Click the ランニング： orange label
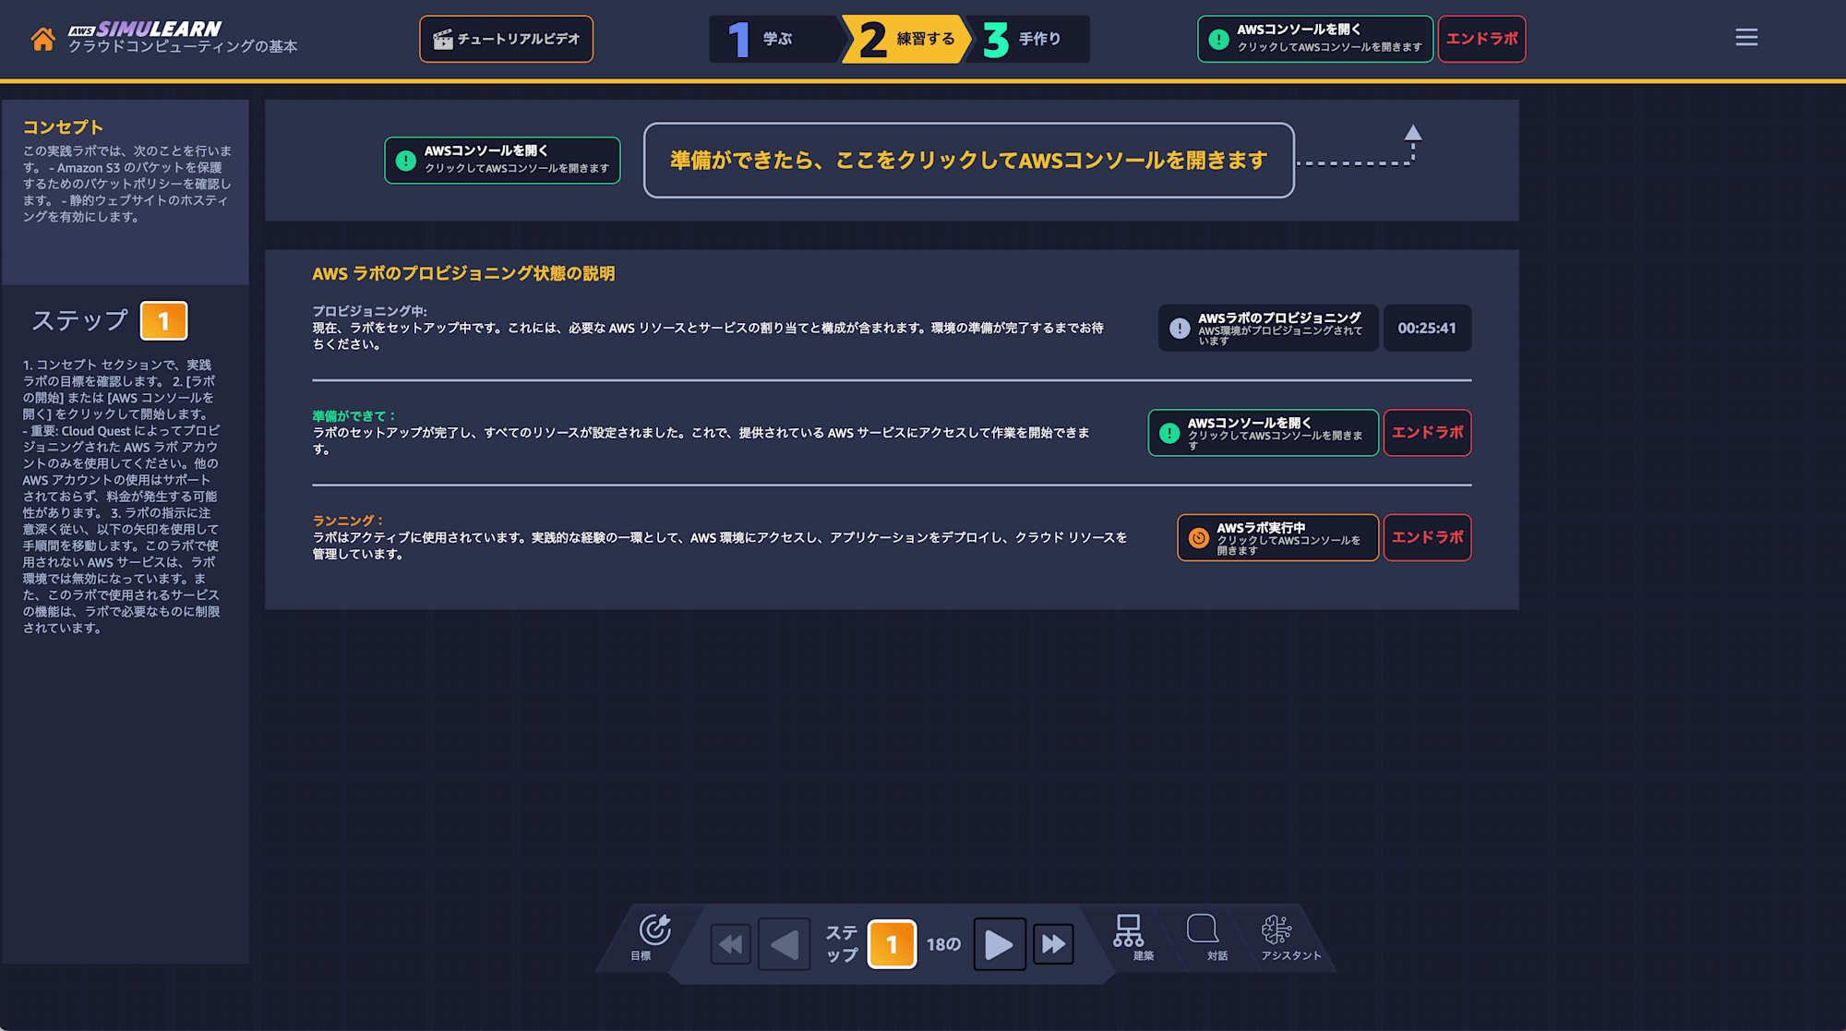The height and width of the screenshot is (1031, 1846). coord(348,521)
